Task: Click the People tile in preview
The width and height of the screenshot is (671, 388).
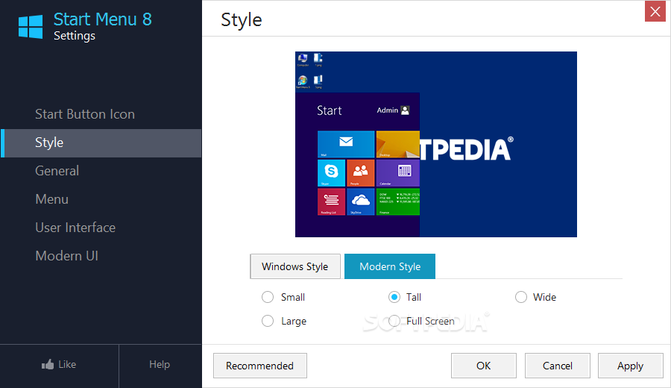Action: click(360, 173)
